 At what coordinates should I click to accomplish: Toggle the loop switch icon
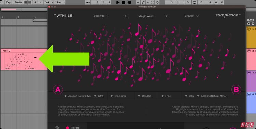[x=194, y=2]
